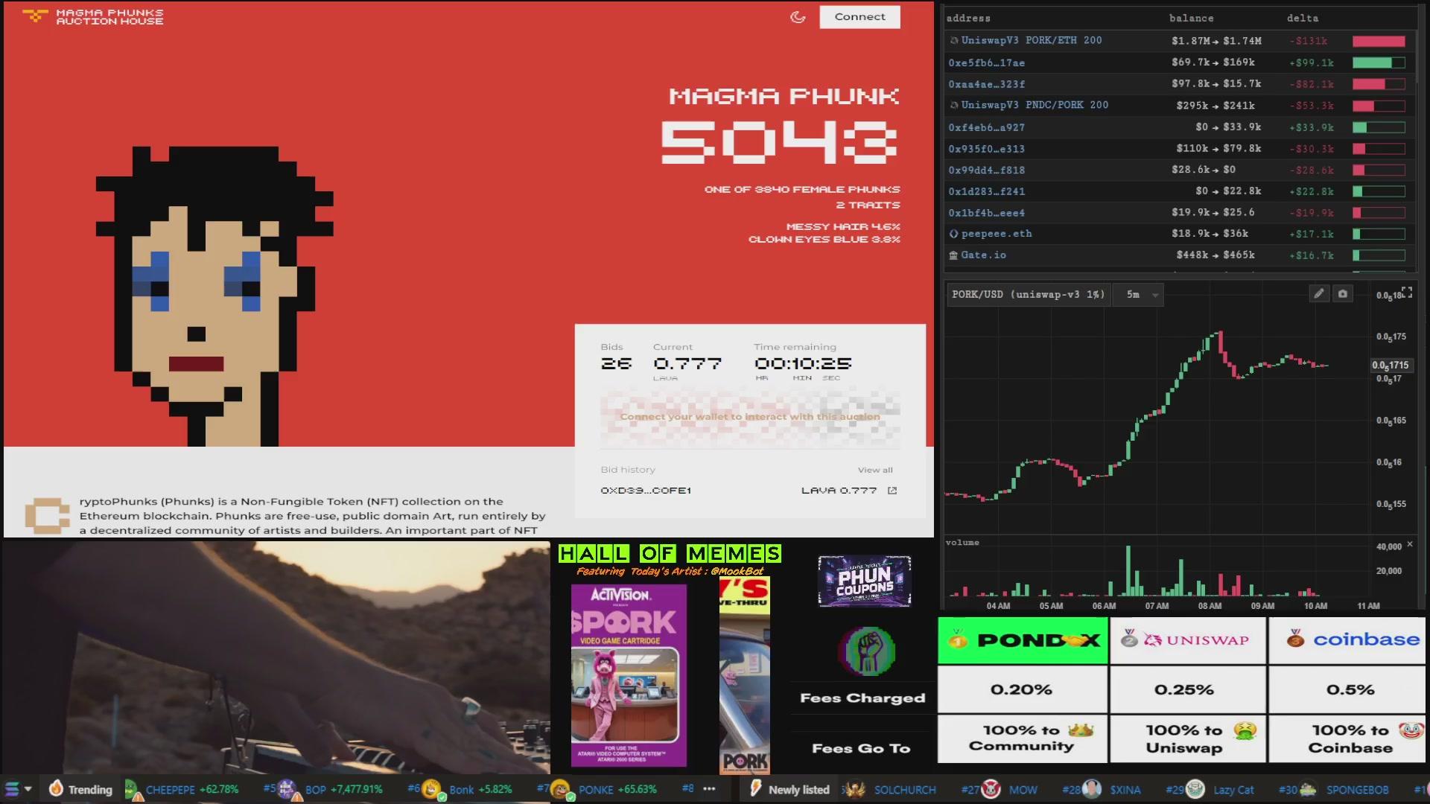Click the Phun Coupons banner
This screenshot has height=804, width=1430.
864,581
